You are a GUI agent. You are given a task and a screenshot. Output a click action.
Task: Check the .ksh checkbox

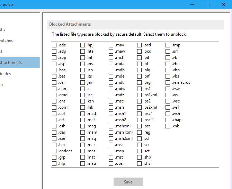(82, 101)
